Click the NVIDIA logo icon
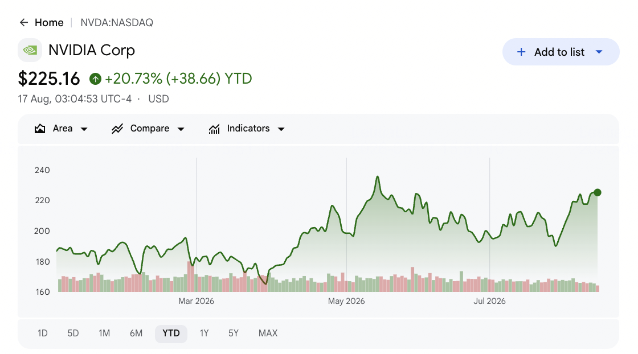638x354 pixels. point(30,50)
